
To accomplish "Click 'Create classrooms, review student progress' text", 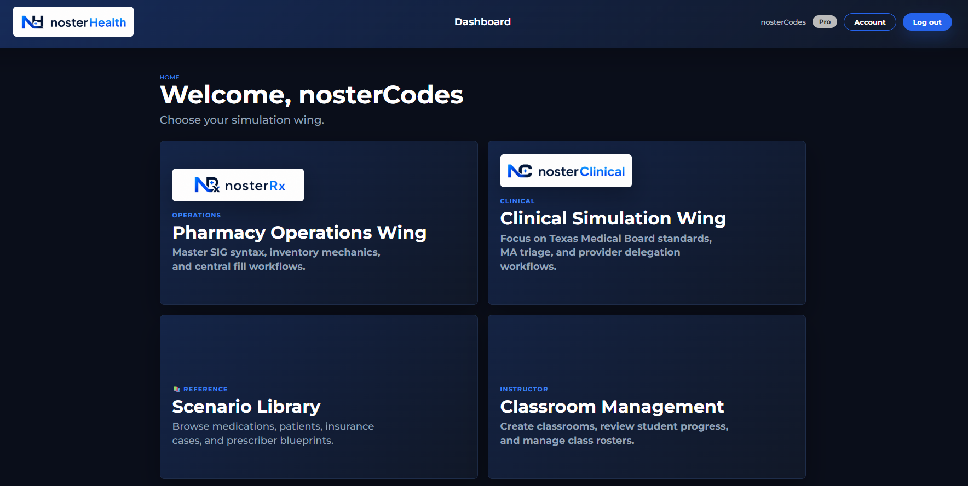I will (x=614, y=433).
